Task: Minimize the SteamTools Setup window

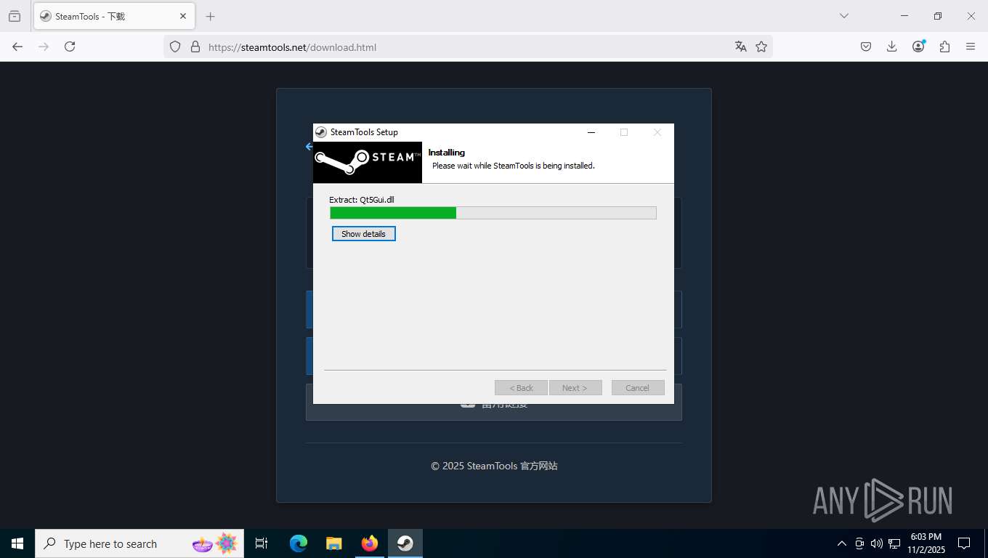Action: click(x=591, y=132)
